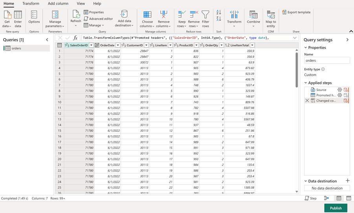
Task: Select the Source step
Action: tap(321, 90)
